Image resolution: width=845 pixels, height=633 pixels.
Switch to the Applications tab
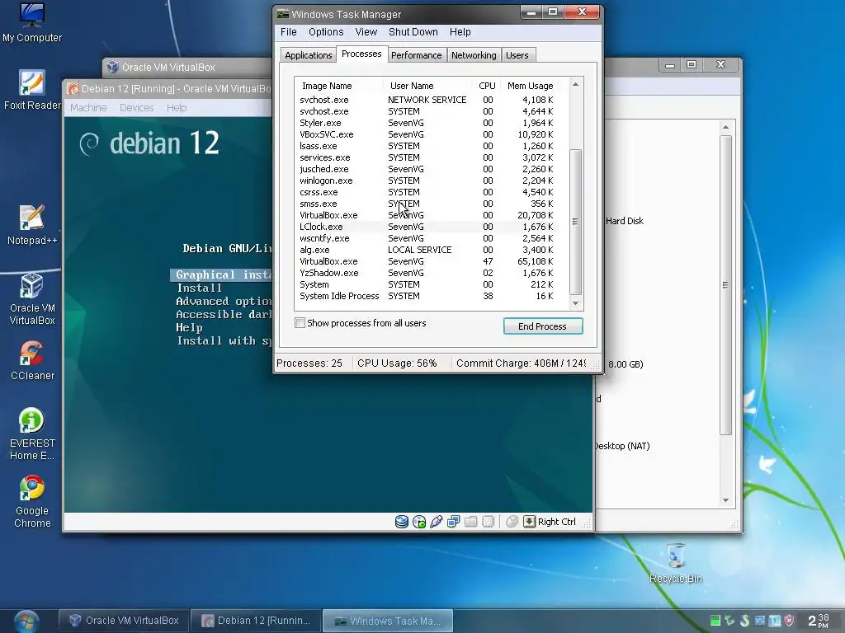point(309,55)
